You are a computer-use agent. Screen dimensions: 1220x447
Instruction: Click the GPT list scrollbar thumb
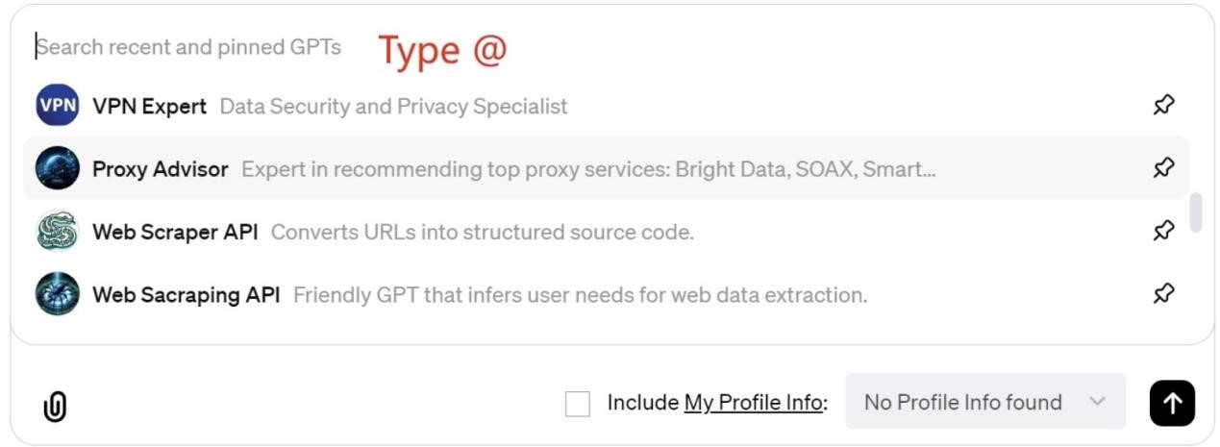click(1195, 212)
